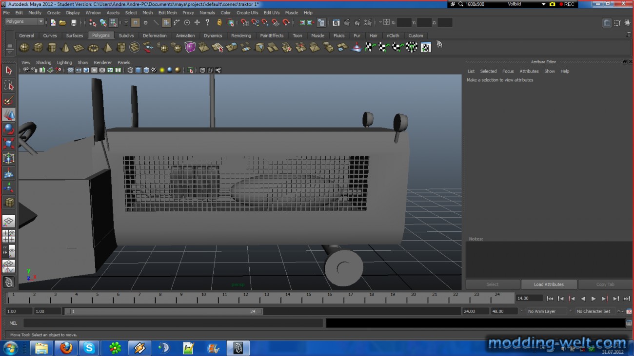Screen dimensions: 634x356
Task: Click the MEL script language label
Action: pyautogui.click(x=13, y=323)
